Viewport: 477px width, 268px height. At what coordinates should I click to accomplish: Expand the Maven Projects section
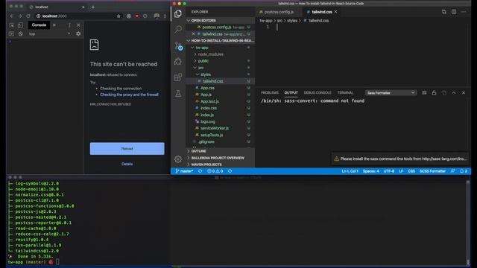point(221,165)
